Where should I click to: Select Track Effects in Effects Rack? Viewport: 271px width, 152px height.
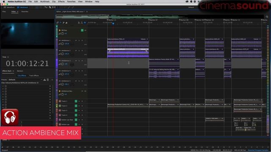pos(34,76)
